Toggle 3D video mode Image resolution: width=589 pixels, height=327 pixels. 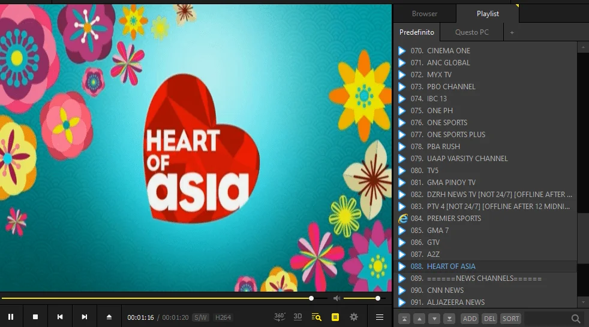[298, 317]
